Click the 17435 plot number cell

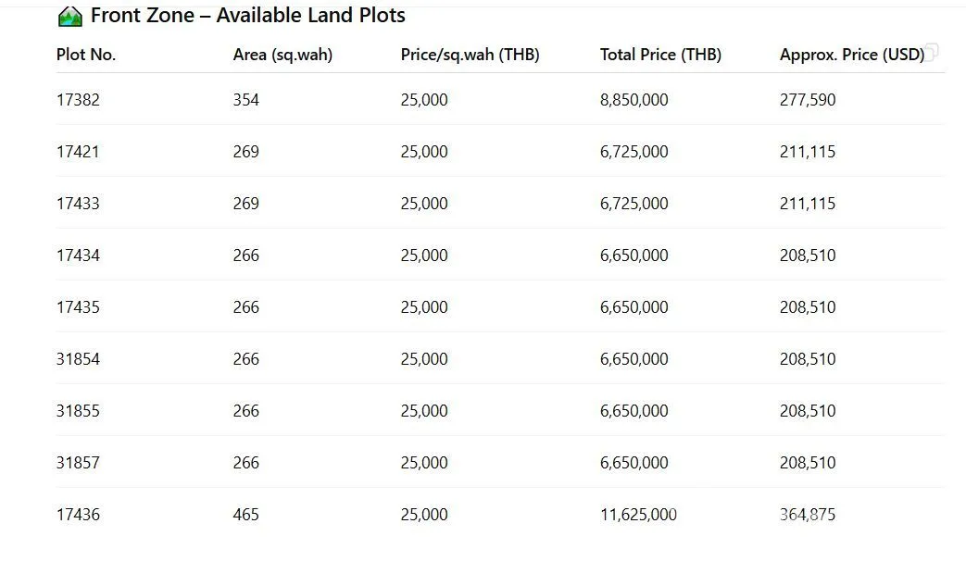(x=78, y=307)
